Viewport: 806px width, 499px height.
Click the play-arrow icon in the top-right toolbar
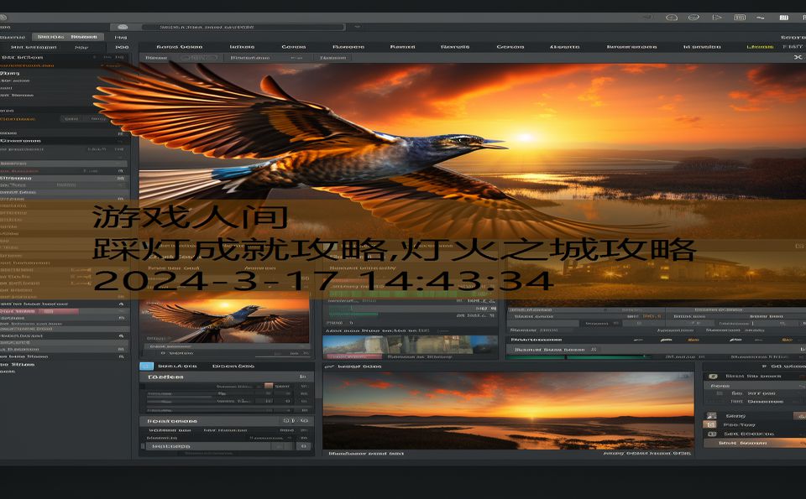(x=716, y=18)
